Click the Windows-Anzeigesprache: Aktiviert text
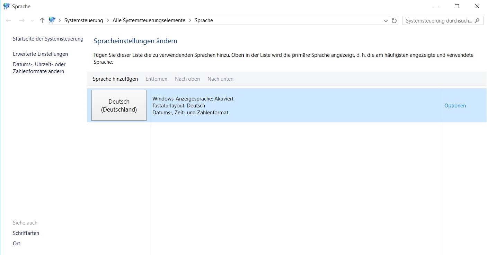487x255 pixels. click(193, 99)
